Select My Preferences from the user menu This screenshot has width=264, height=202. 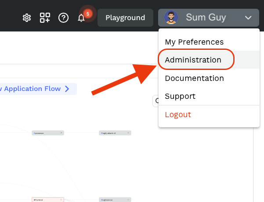(194, 42)
